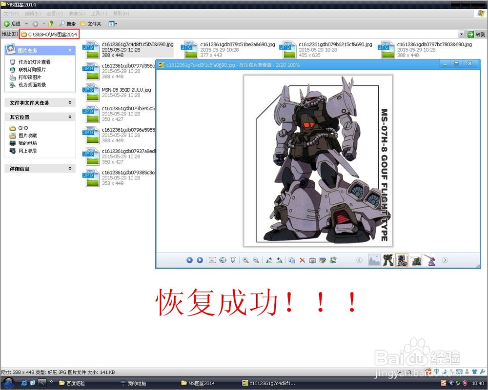Select the placeholder landscape thumbnail in the strip

point(374,260)
